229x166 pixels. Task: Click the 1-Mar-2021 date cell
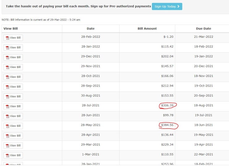click(x=91, y=155)
